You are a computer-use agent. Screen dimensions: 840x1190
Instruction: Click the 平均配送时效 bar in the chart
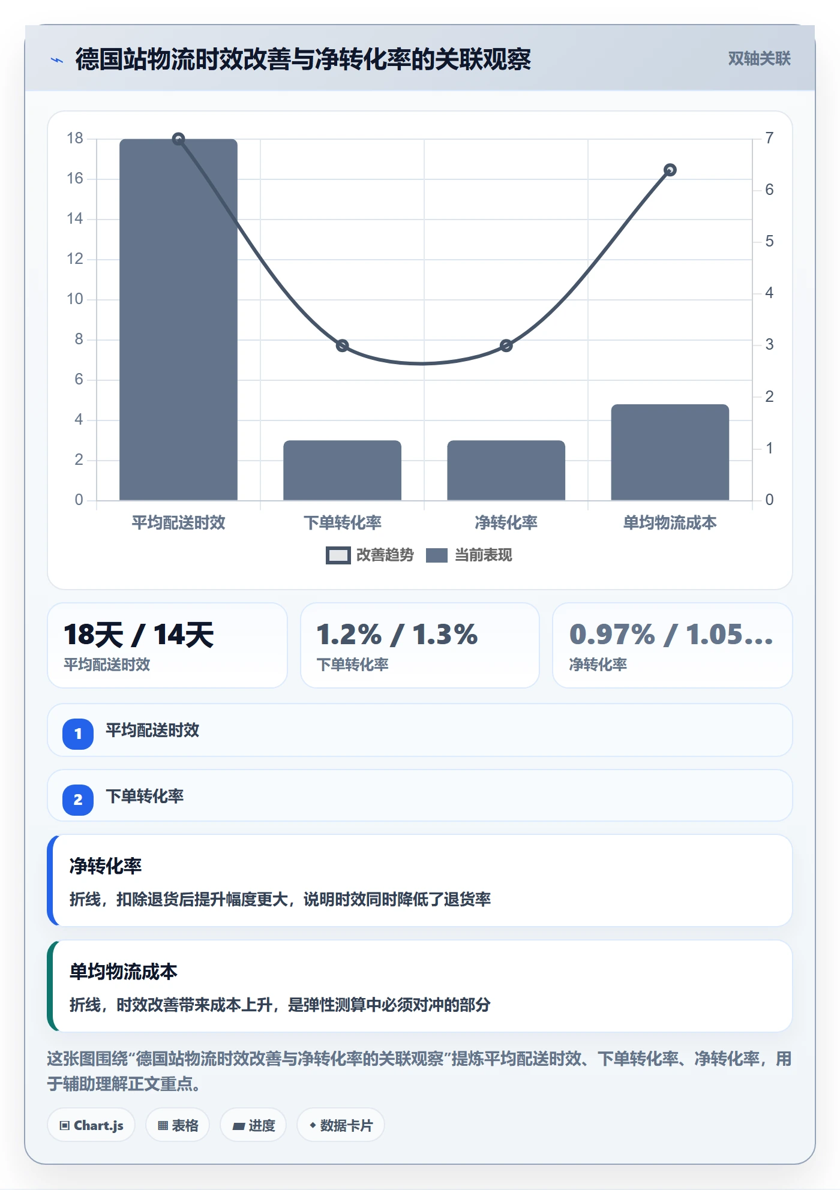click(178, 320)
